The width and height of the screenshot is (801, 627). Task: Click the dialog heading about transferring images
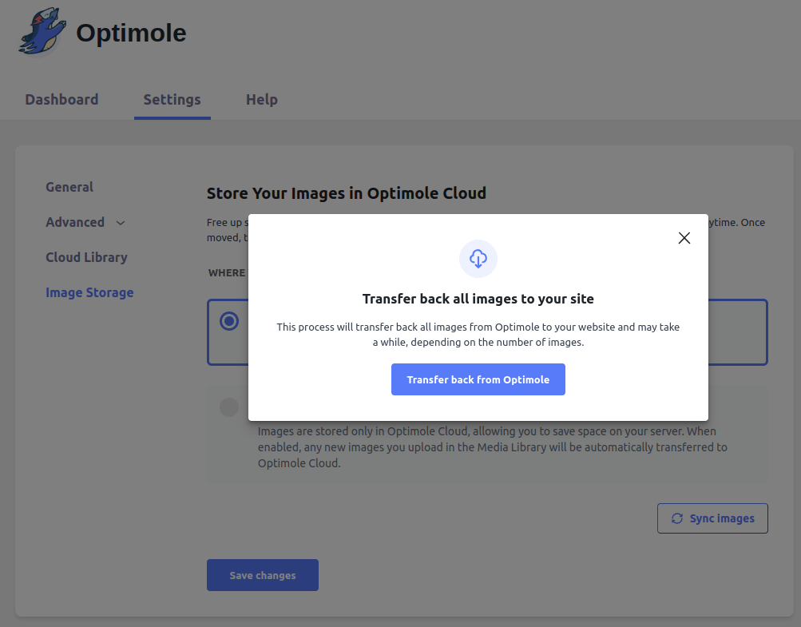[478, 299]
